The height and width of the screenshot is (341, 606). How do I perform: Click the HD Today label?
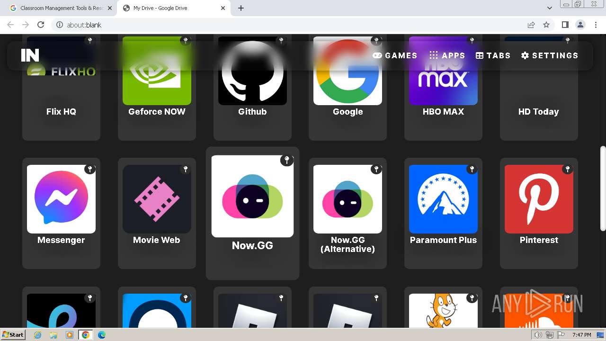click(539, 112)
